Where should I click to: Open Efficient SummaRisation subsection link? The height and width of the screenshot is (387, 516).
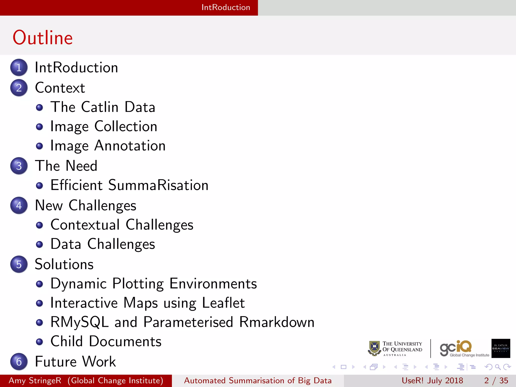coord(129,185)
